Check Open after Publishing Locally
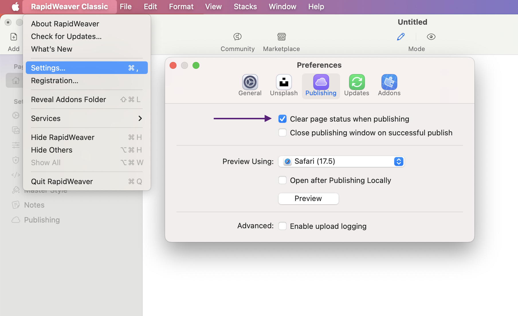The width and height of the screenshot is (518, 316). click(282, 180)
